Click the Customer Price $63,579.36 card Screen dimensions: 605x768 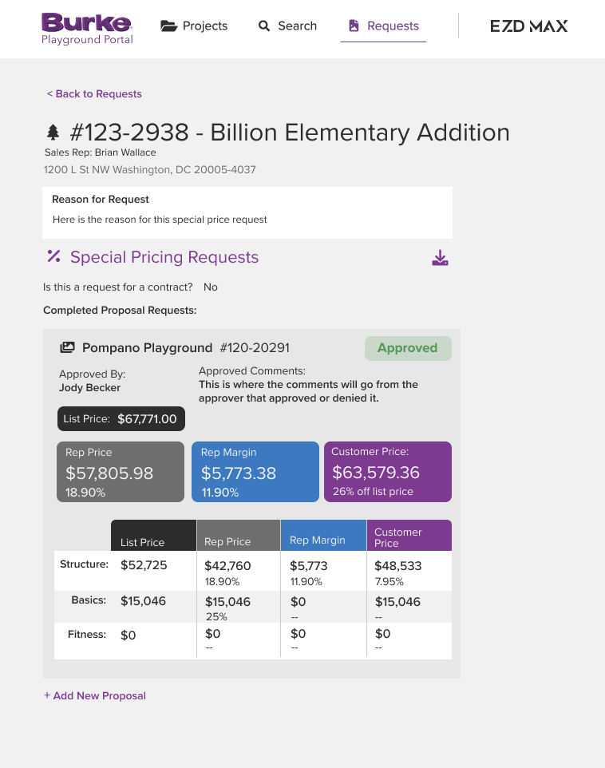point(387,472)
